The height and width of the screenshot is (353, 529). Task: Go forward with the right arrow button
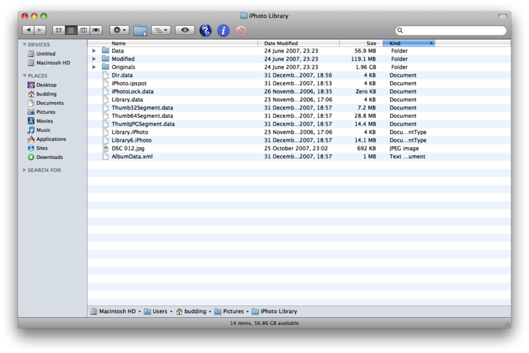[x=40, y=30]
